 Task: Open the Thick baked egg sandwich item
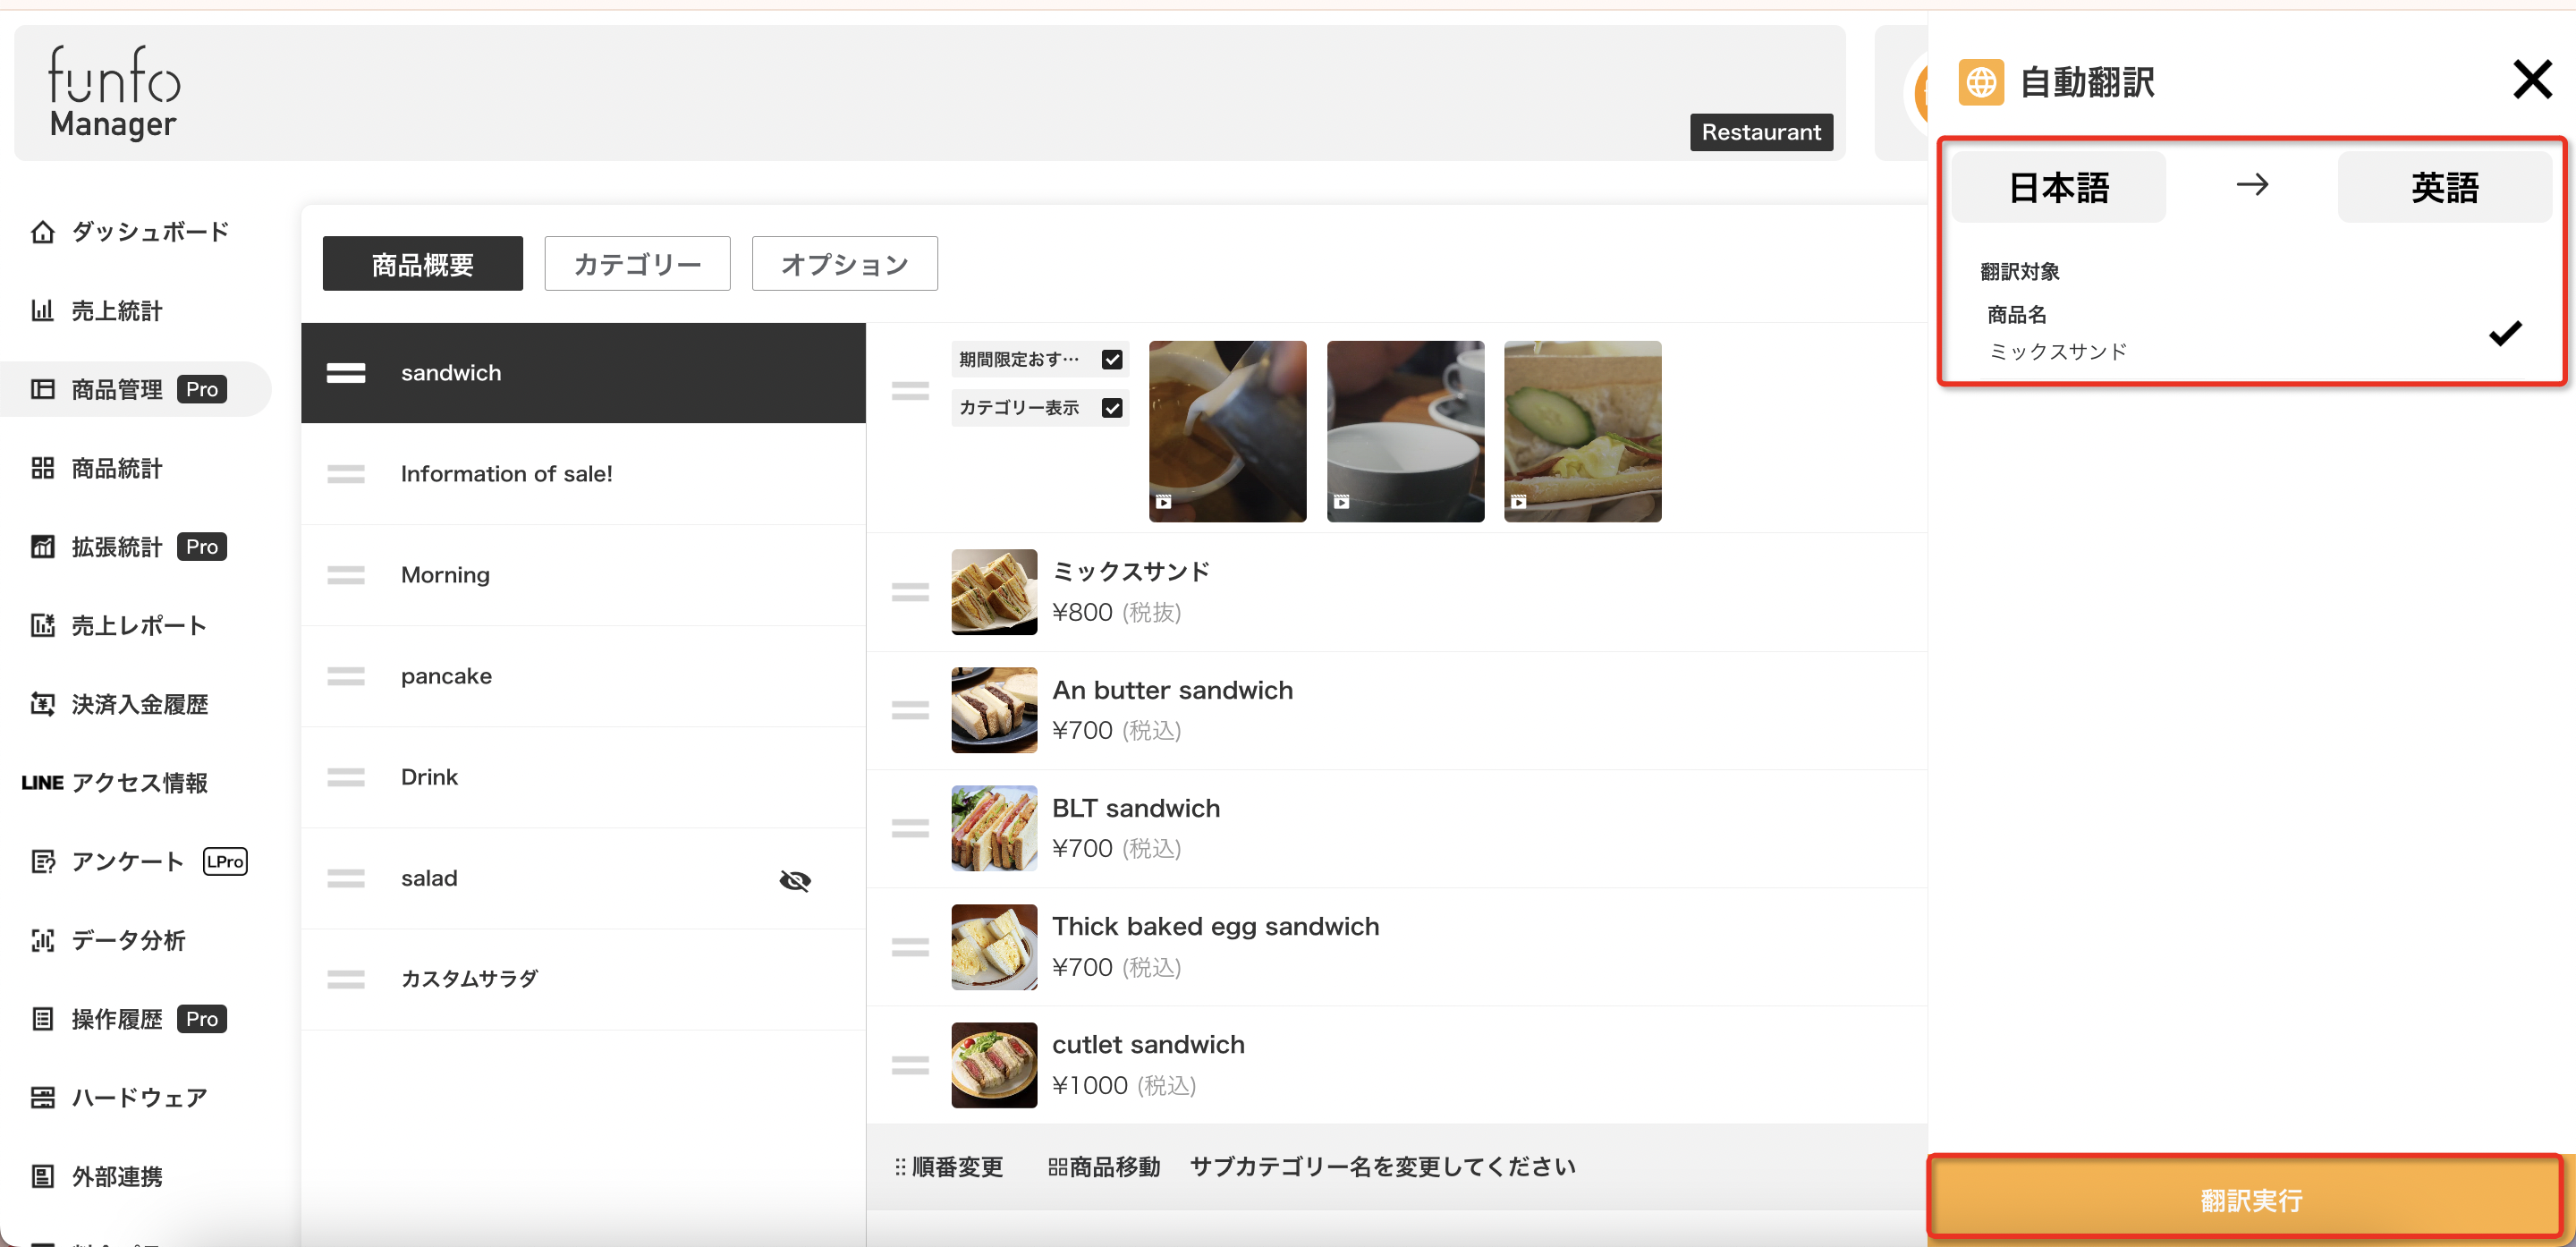click(x=1396, y=946)
